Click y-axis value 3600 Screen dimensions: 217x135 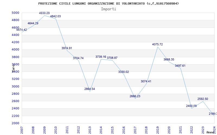coord(15,64)
